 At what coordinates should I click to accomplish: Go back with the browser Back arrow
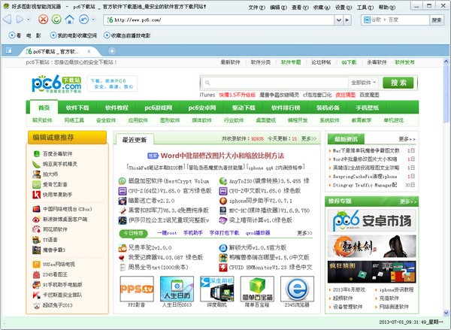[x=8, y=20]
